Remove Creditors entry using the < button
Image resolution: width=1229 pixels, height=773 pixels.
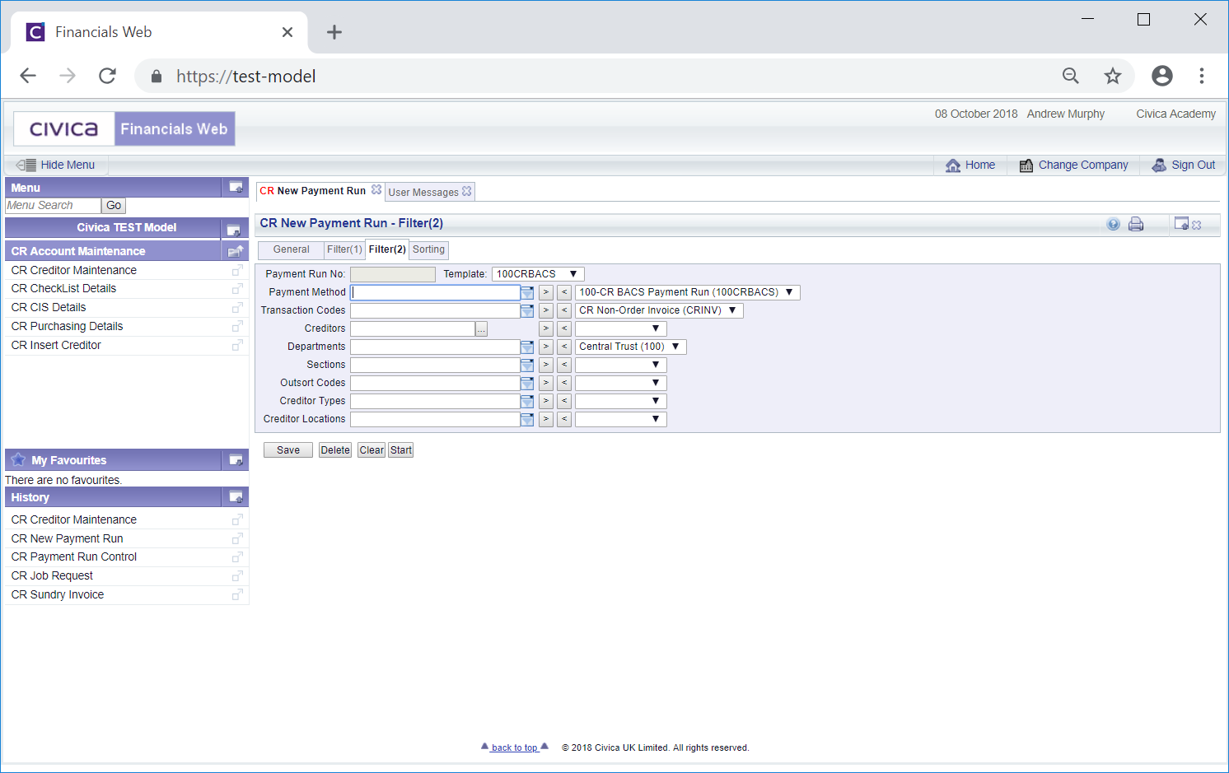pos(564,328)
